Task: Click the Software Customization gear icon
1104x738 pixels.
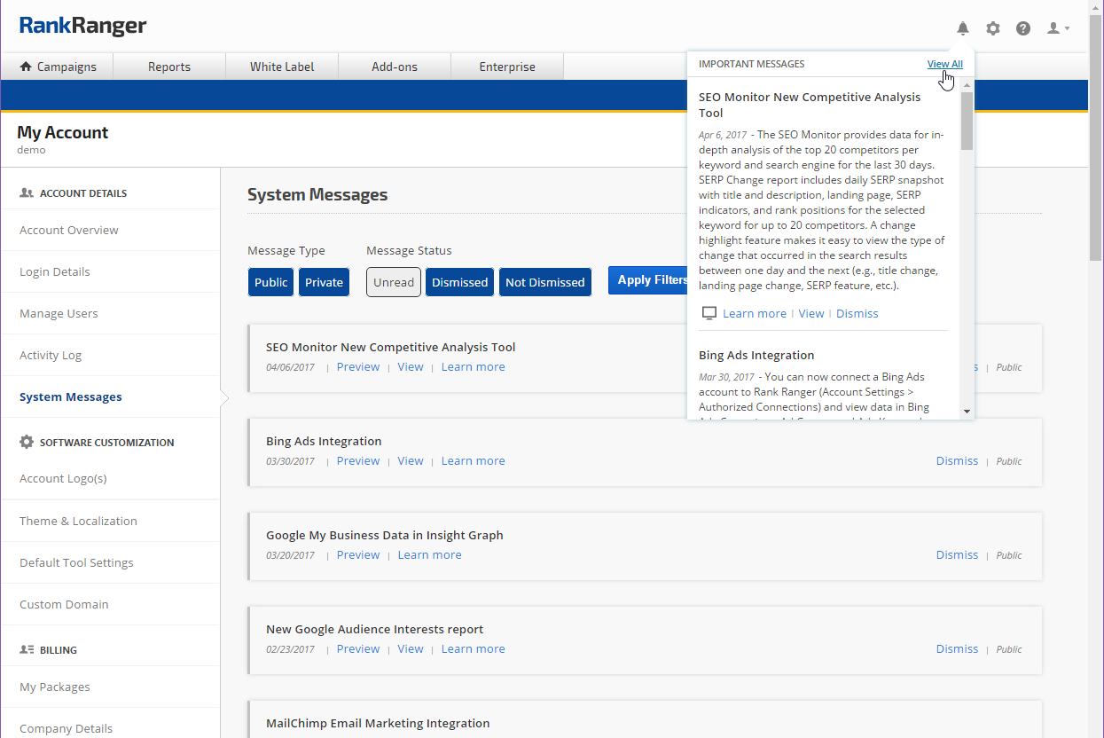Action: (27, 442)
